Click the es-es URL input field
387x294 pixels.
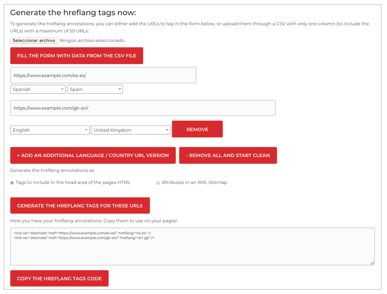coord(103,75)
